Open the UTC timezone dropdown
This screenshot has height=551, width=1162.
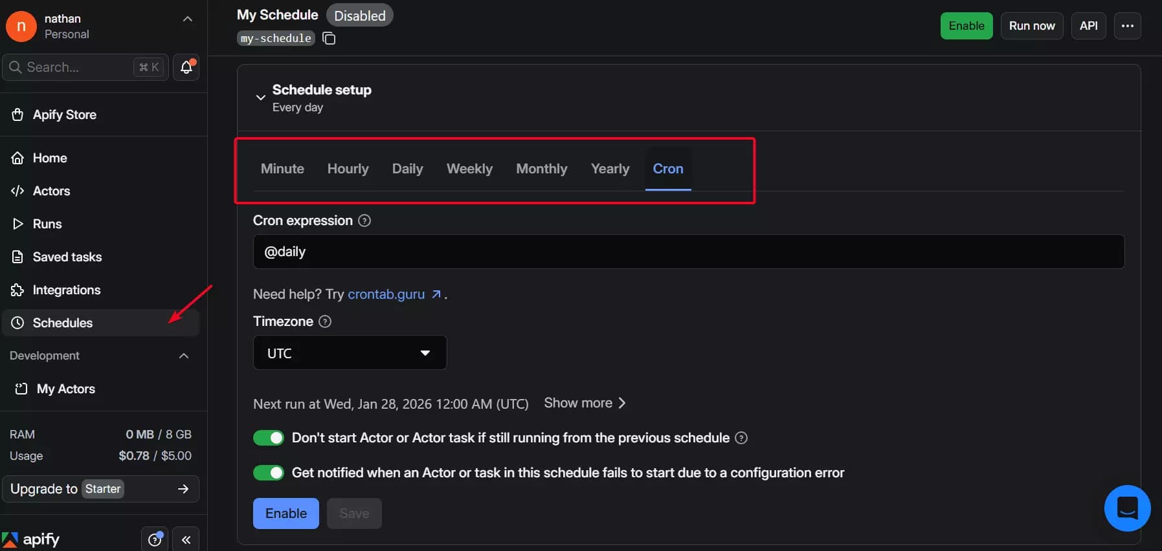(x=350, y=353)
